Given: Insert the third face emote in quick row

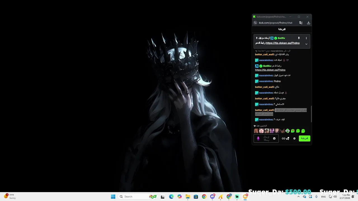Looking at the screenshot, I should 267,131.
